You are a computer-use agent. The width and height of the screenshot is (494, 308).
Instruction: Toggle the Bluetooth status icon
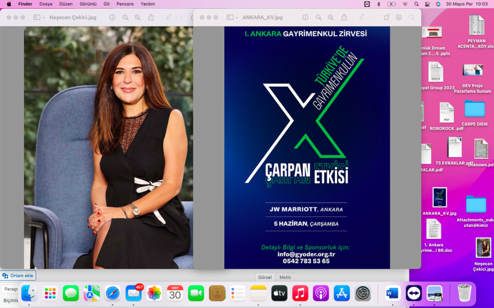pyautogui.click(x=379, y=4)
